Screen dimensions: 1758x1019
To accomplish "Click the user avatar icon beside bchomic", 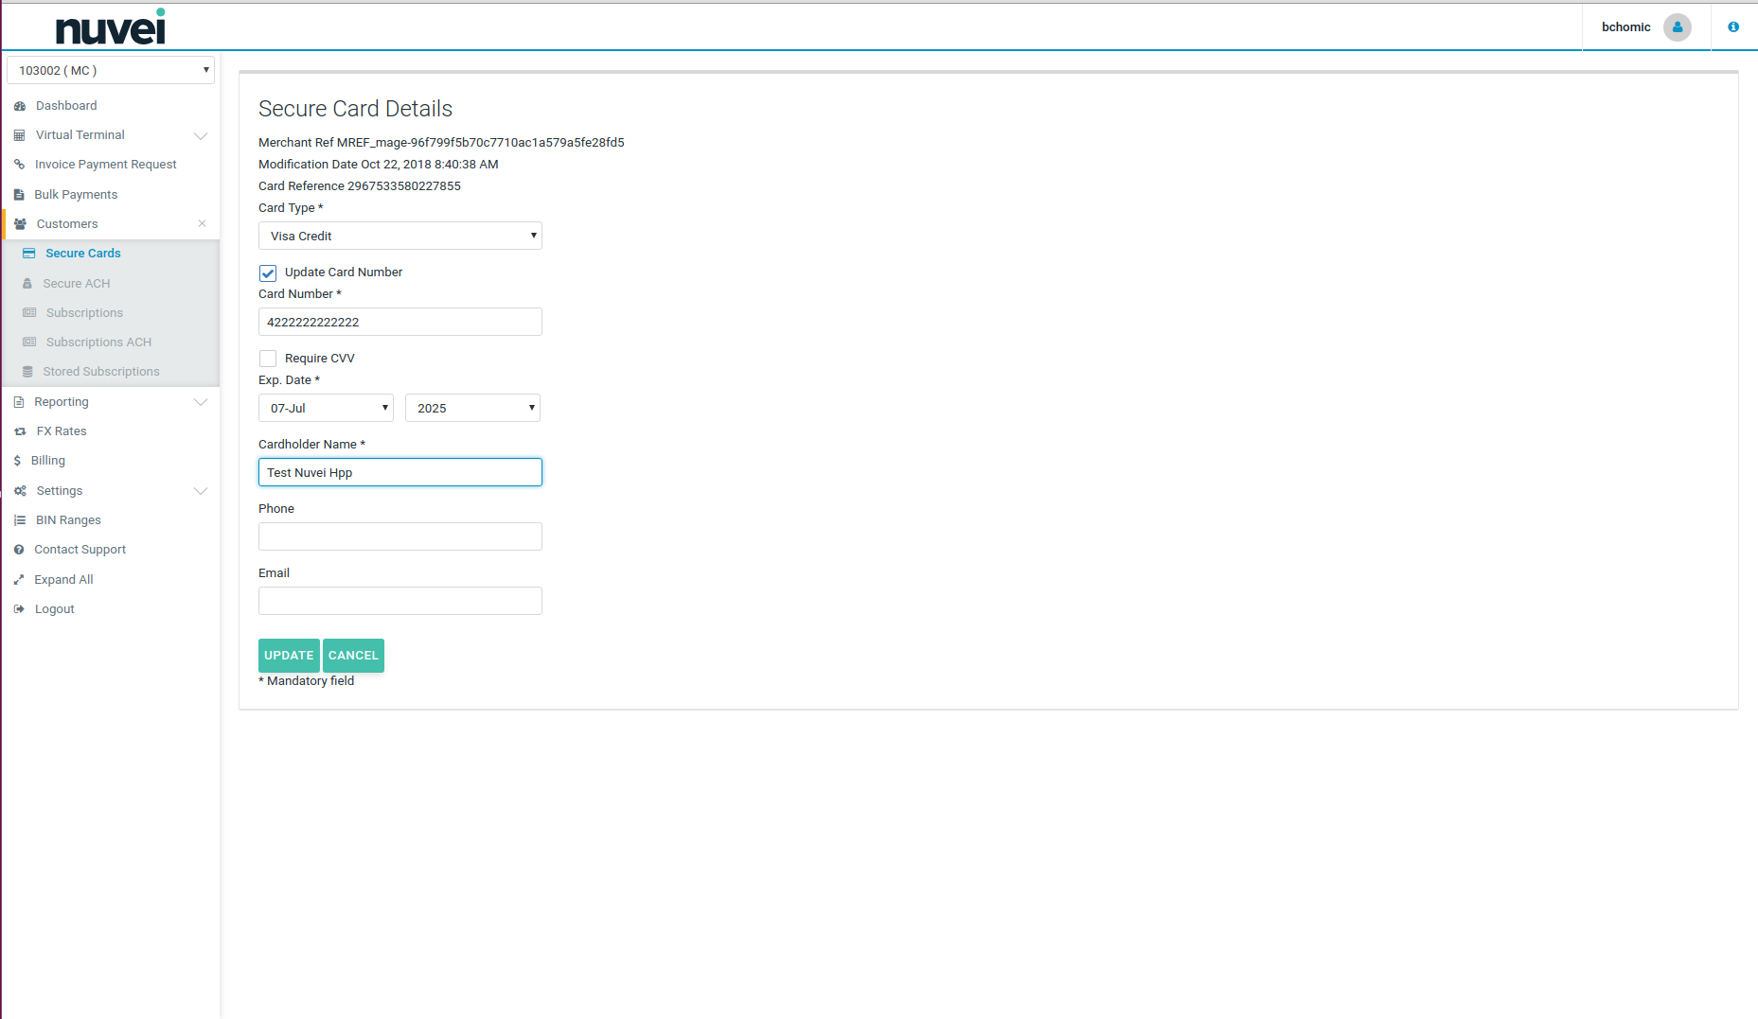I will click(1677, 27).
